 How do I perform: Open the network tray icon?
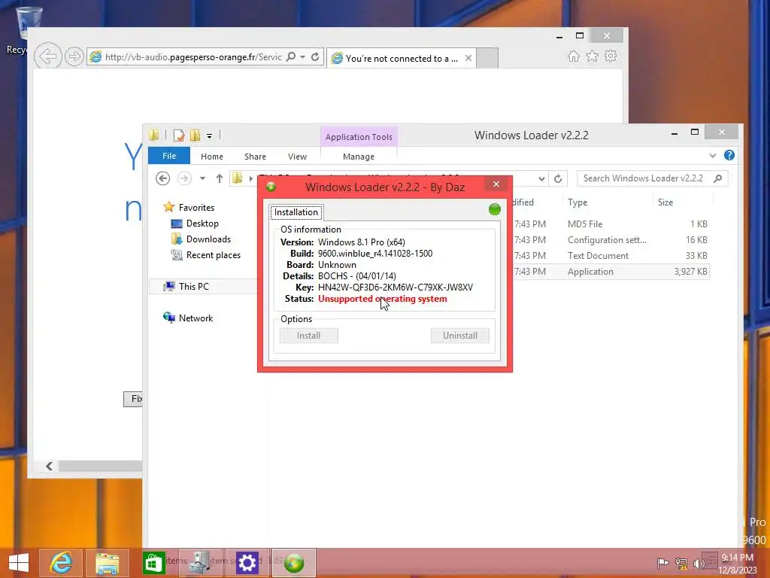681,563
